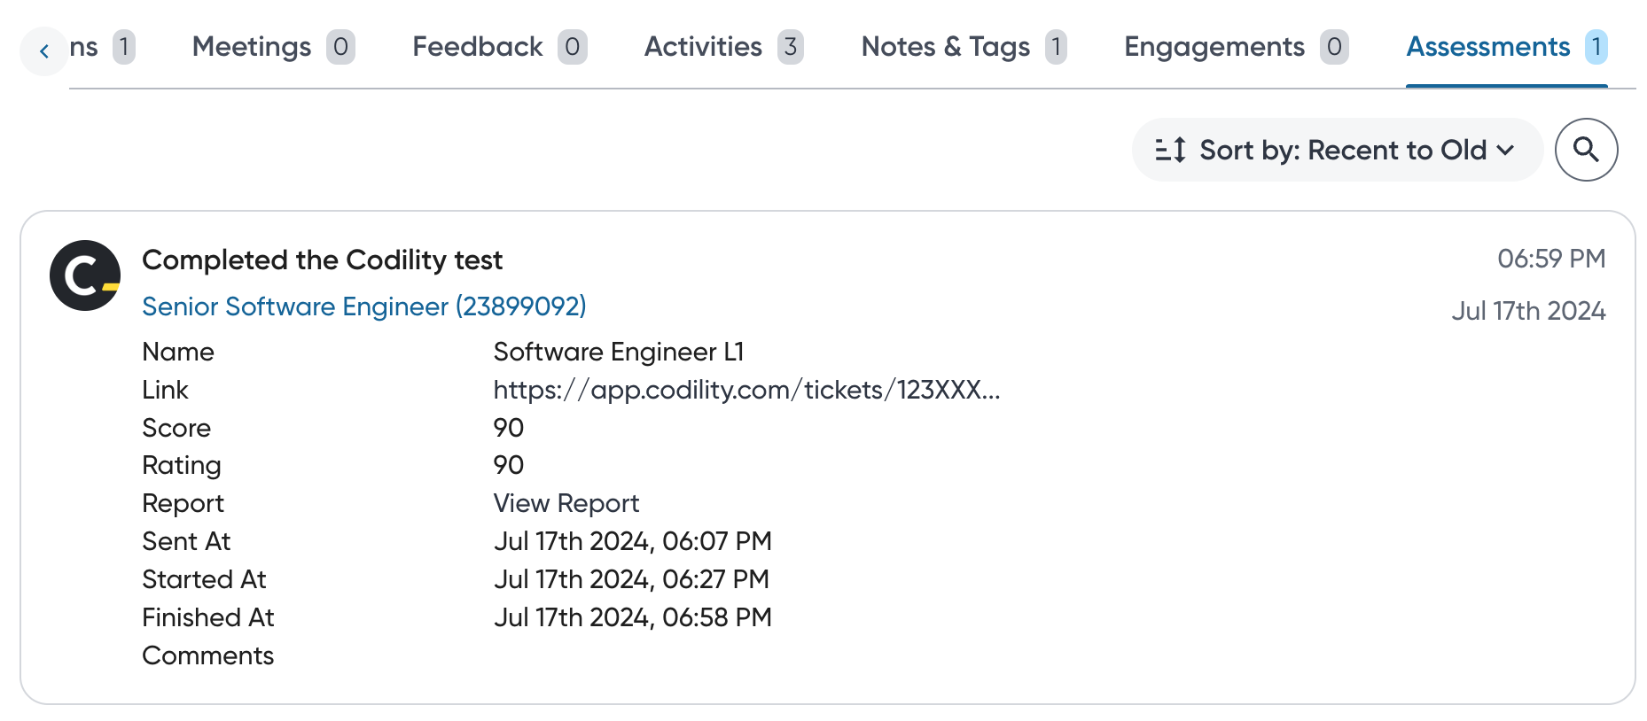Click the Link field label

[x=166, y=390]
